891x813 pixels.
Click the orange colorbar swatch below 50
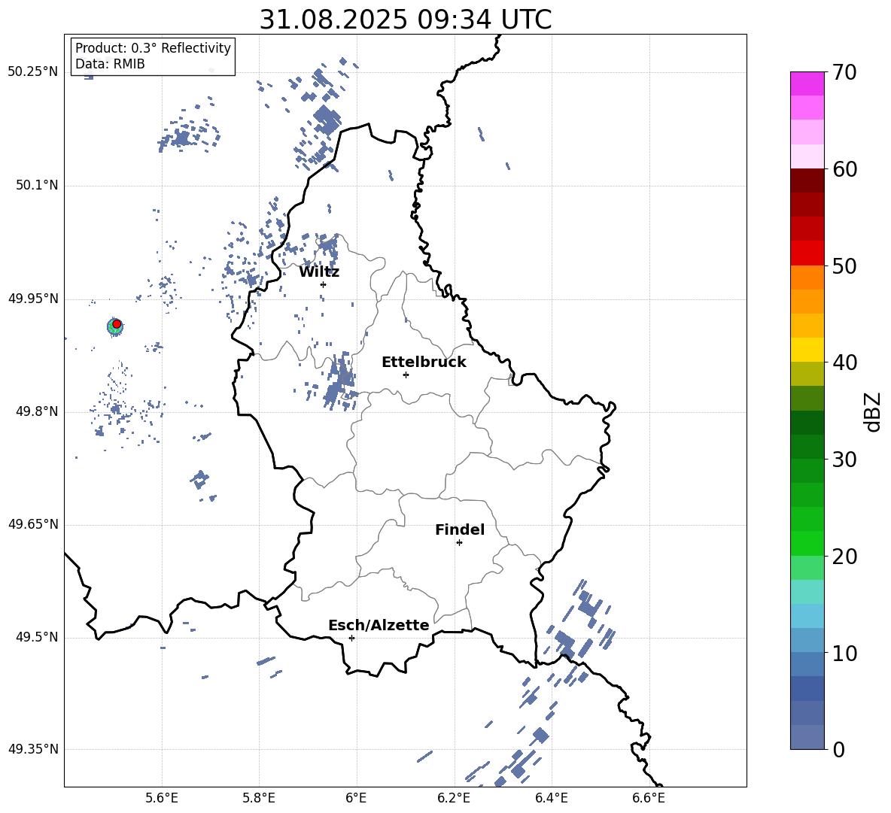pyautogui.click(x=807, y=278)
